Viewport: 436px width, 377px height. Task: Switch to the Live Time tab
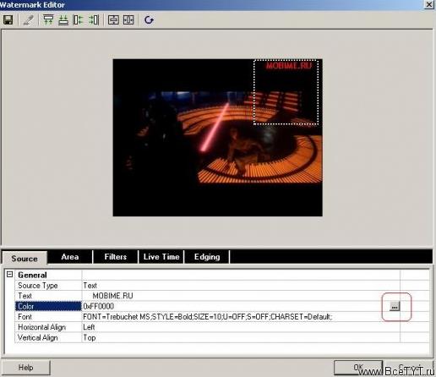[x=161, y=257]
